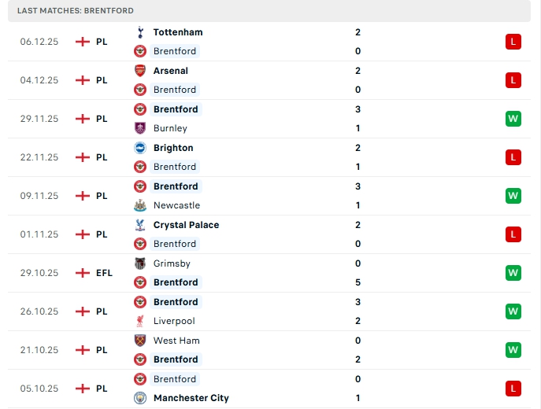Image resolution: width=541 pixels, height=409 pixels.
Task: Click the win badge for Burnley match
Action: point(513,119)
